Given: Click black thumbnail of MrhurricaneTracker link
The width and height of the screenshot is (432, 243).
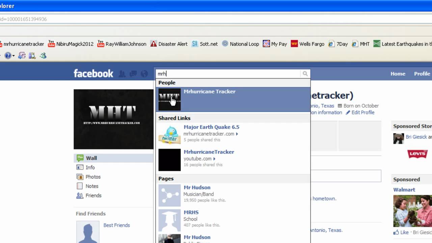Looking at the screenshot, I should click(x=169, y=160).
